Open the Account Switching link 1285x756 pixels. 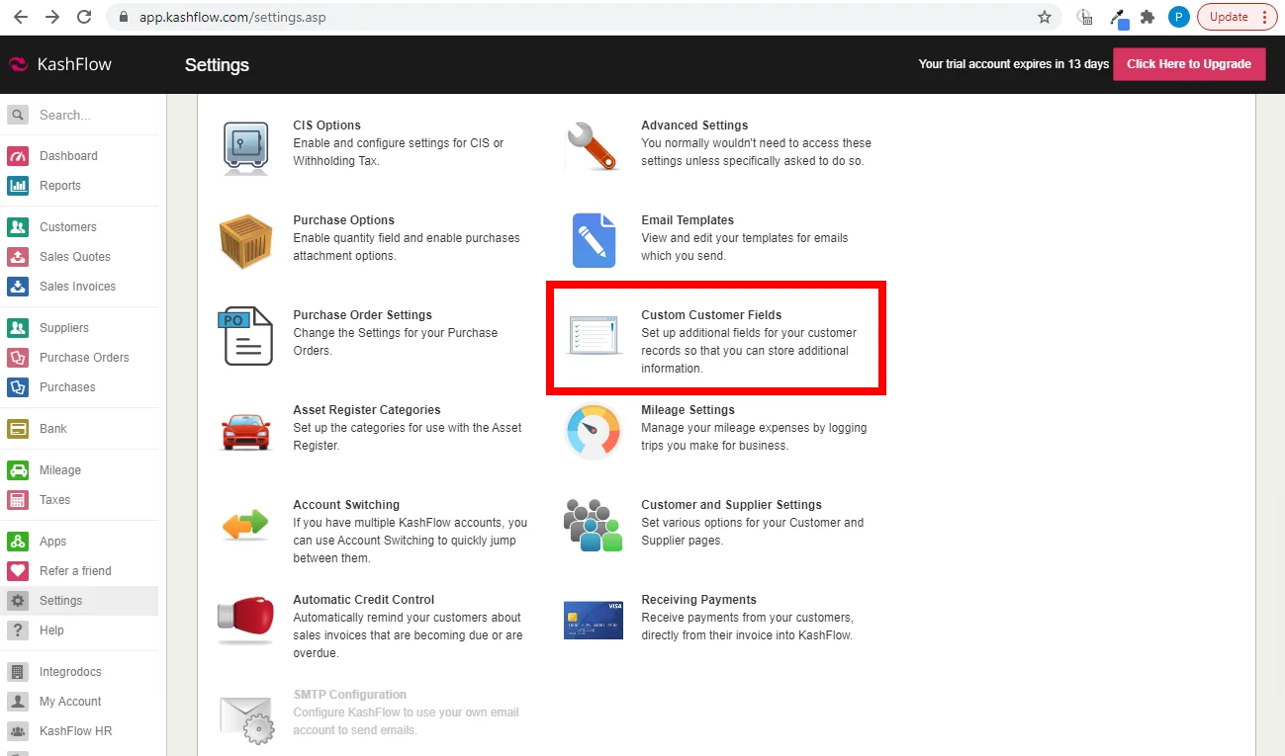[346, 505]
